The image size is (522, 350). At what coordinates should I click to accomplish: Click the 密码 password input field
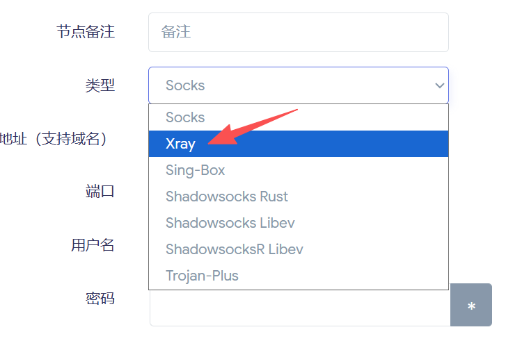(x=299, y=308)
